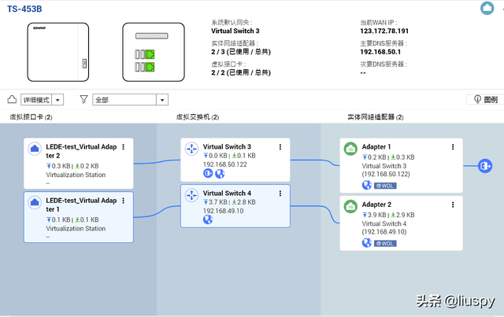Open more options menu for Adapter 2
The width and height of the screenshot is (504, 317).
[453, 205]
